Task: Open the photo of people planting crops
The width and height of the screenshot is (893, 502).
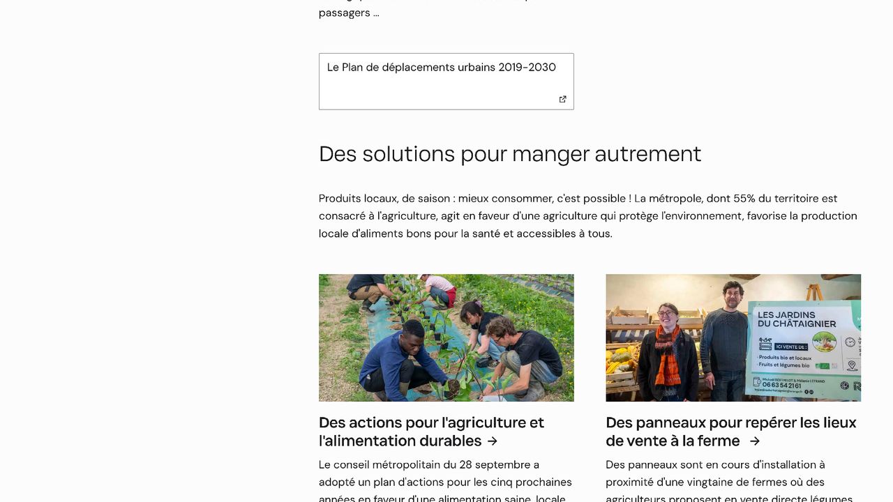Action: click(x=446, y=337)
